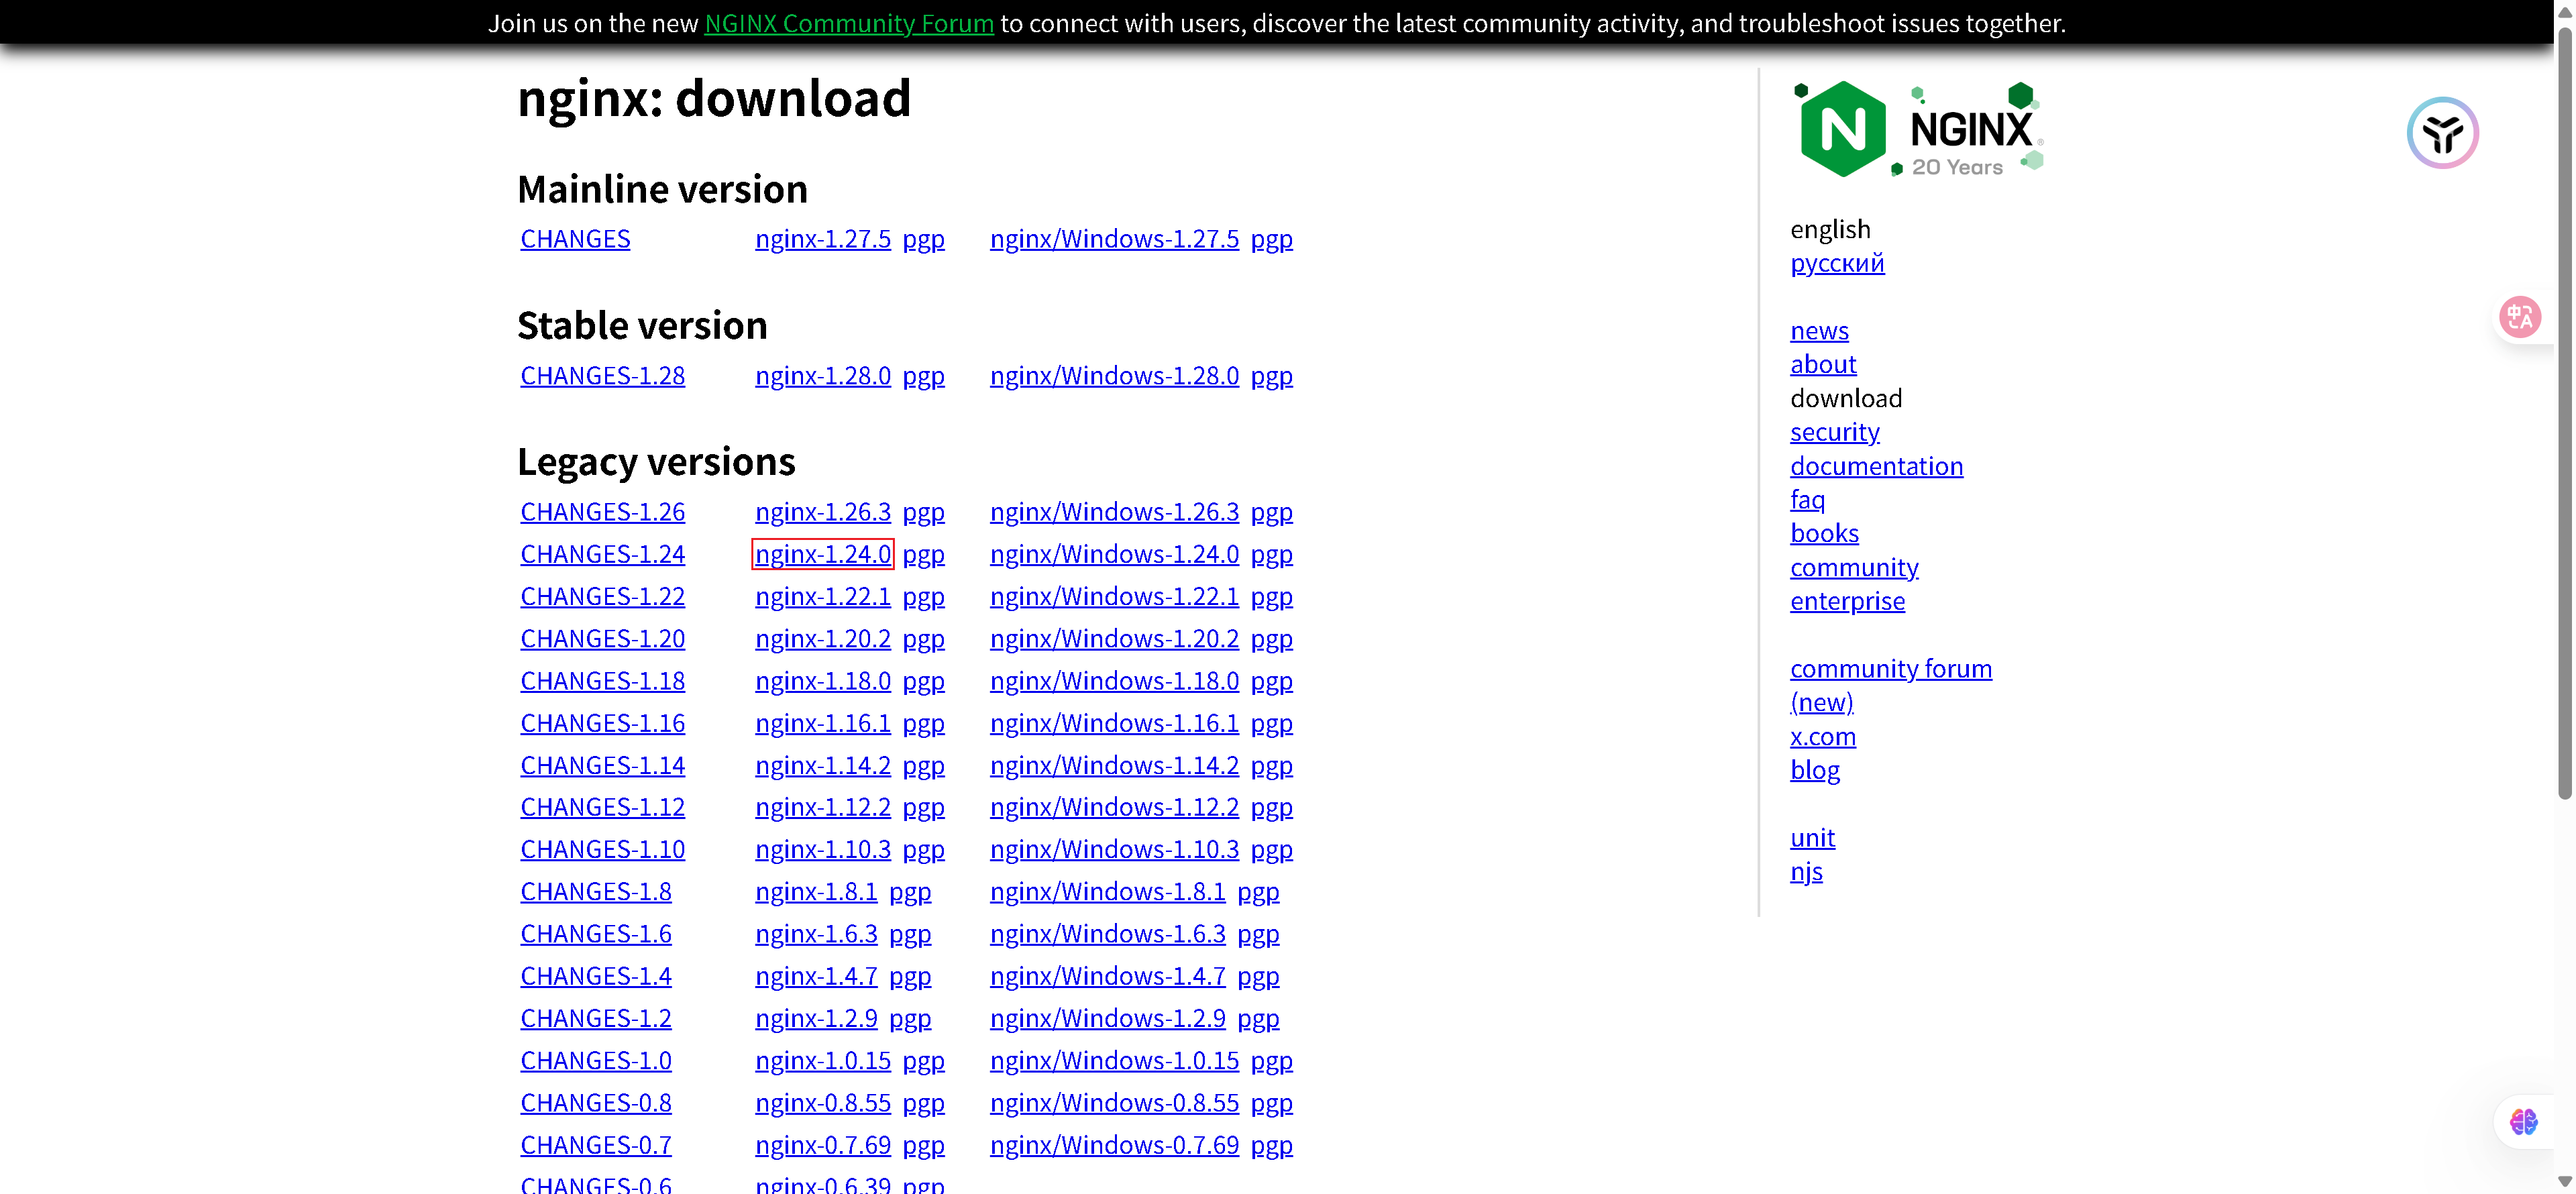This screenshot has width=2576, height=1194.
Task: Open the security page
Action: tap(1834, 432)
